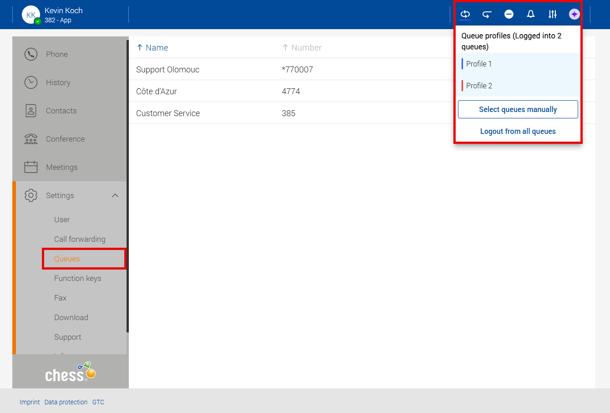Click Logout from all queues

518,131
